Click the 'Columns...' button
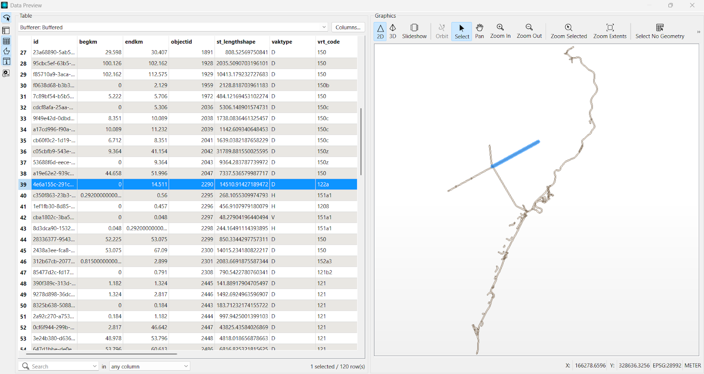The height and width of the screenshot is (374, 704). [348, 27]
